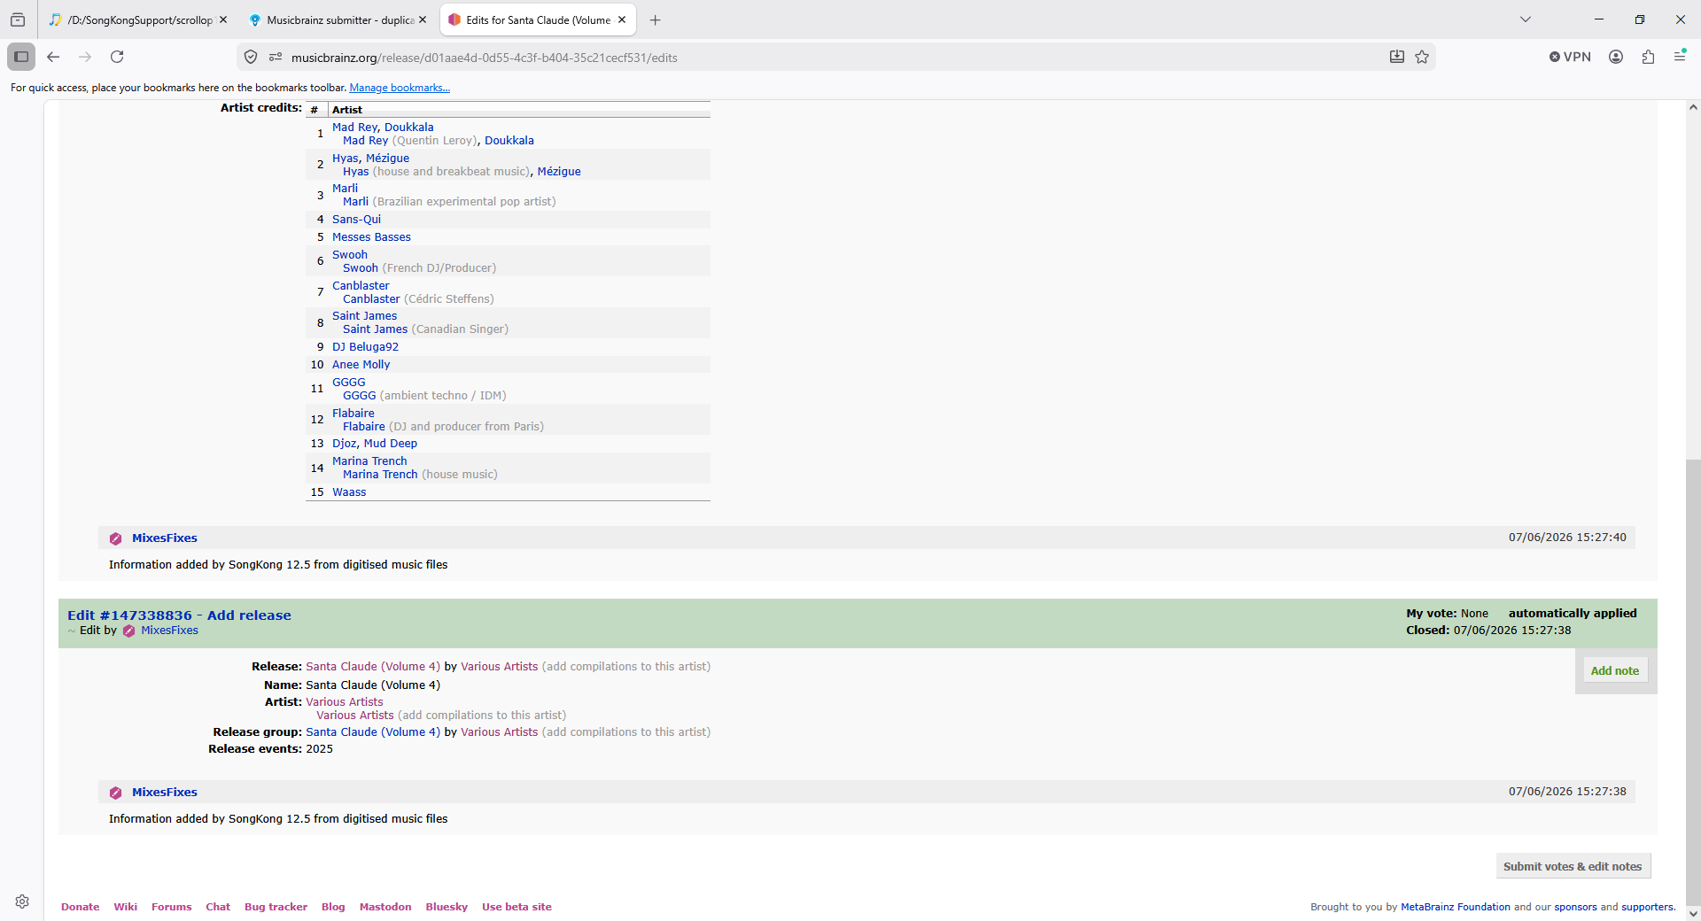This screenshot has width=1701, height=921.
Task: Bookmark this page with the star icon
Action: click(x=1422, y=58)
